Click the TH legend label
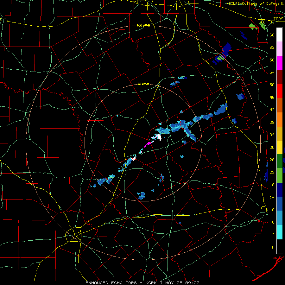This screenshot has width=285, height=285. [272, 247]
